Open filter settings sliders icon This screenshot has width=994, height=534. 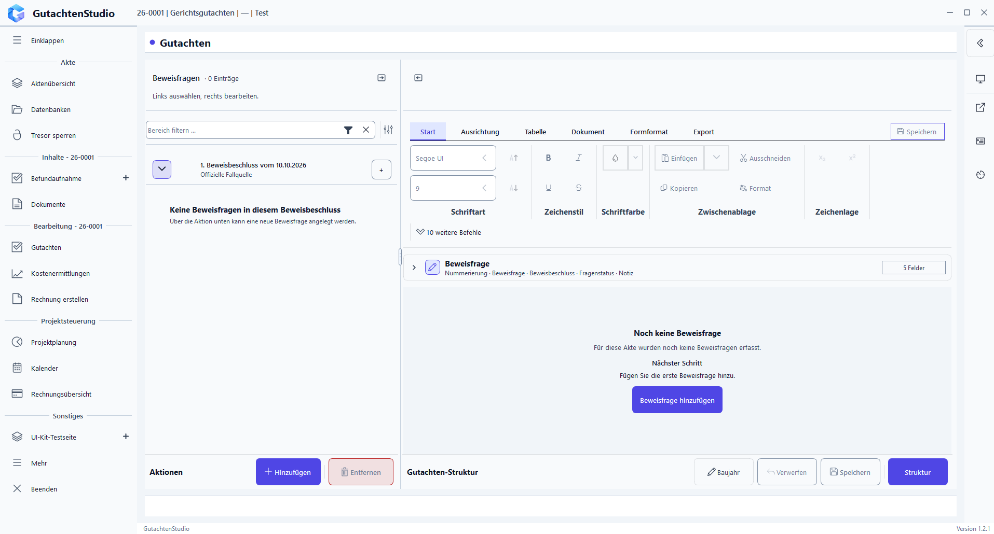[x=388, y=130]
